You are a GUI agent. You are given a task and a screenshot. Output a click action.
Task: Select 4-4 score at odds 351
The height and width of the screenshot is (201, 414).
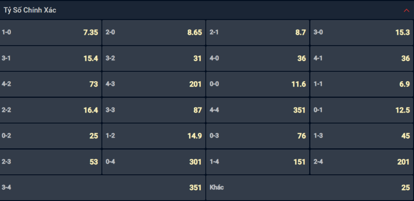(x=257, y=110)
